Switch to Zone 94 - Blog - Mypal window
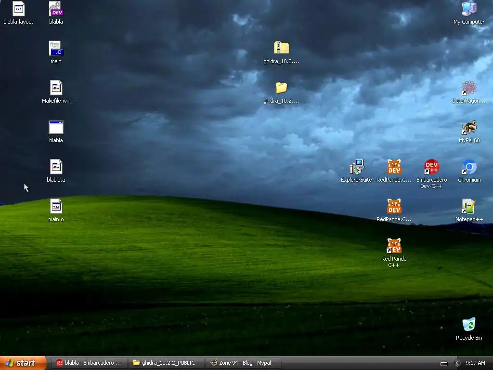Viewport: 493px width, 370px height. [244, 363]
